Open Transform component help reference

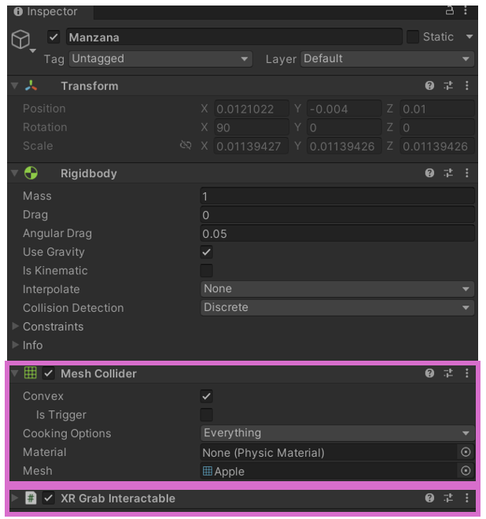429,86
